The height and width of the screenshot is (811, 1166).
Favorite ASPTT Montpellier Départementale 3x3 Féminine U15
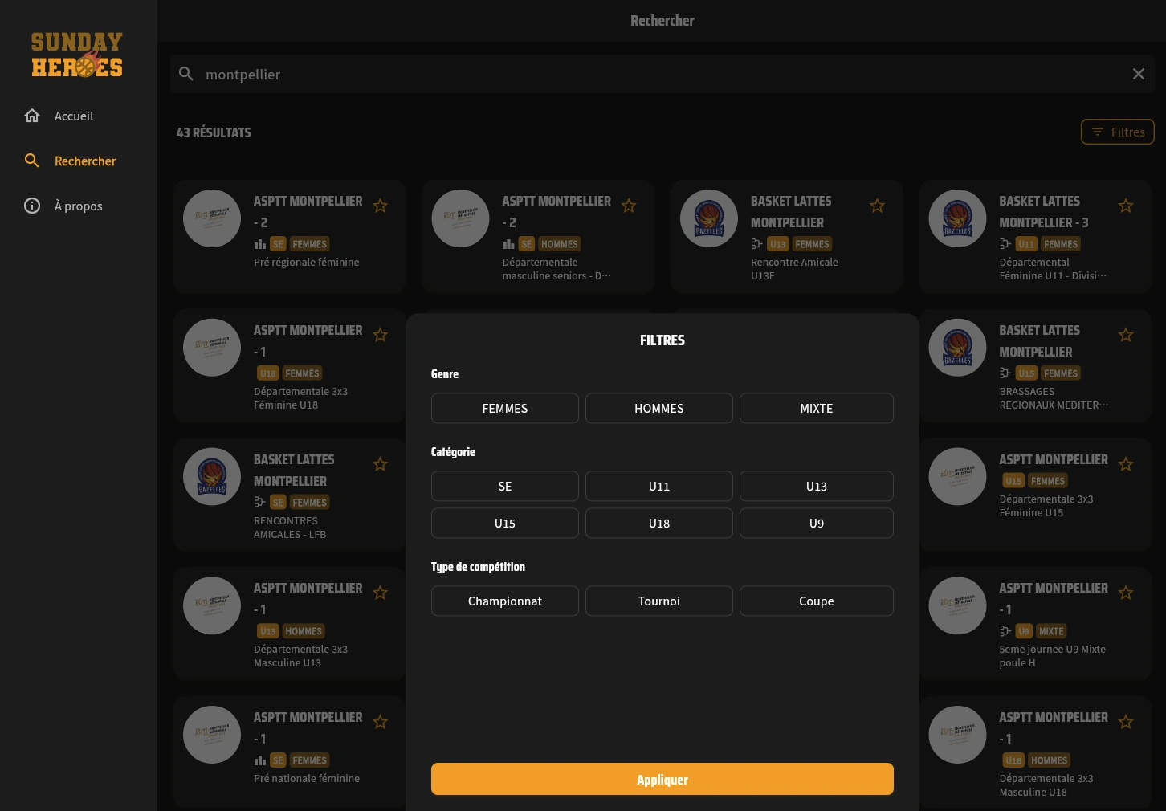[x=1126, y=464]
